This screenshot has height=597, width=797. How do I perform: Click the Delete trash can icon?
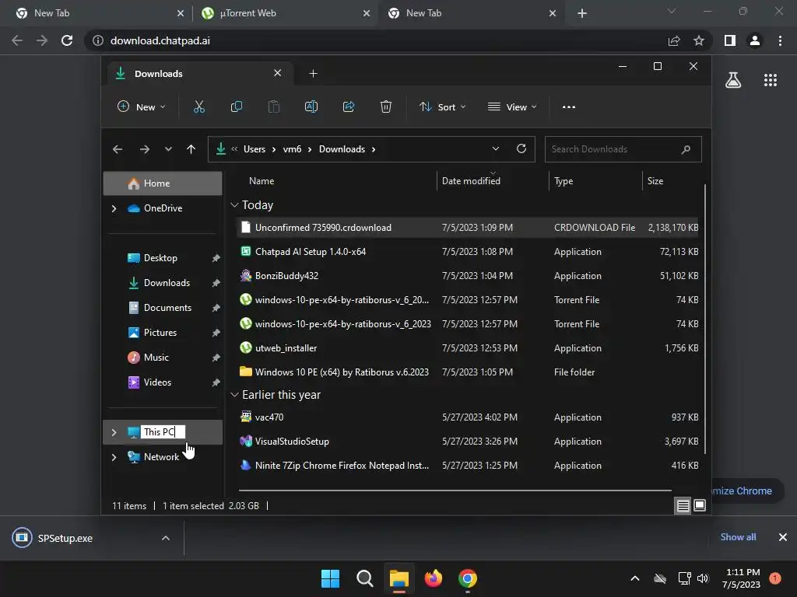[x=386, y=106]
